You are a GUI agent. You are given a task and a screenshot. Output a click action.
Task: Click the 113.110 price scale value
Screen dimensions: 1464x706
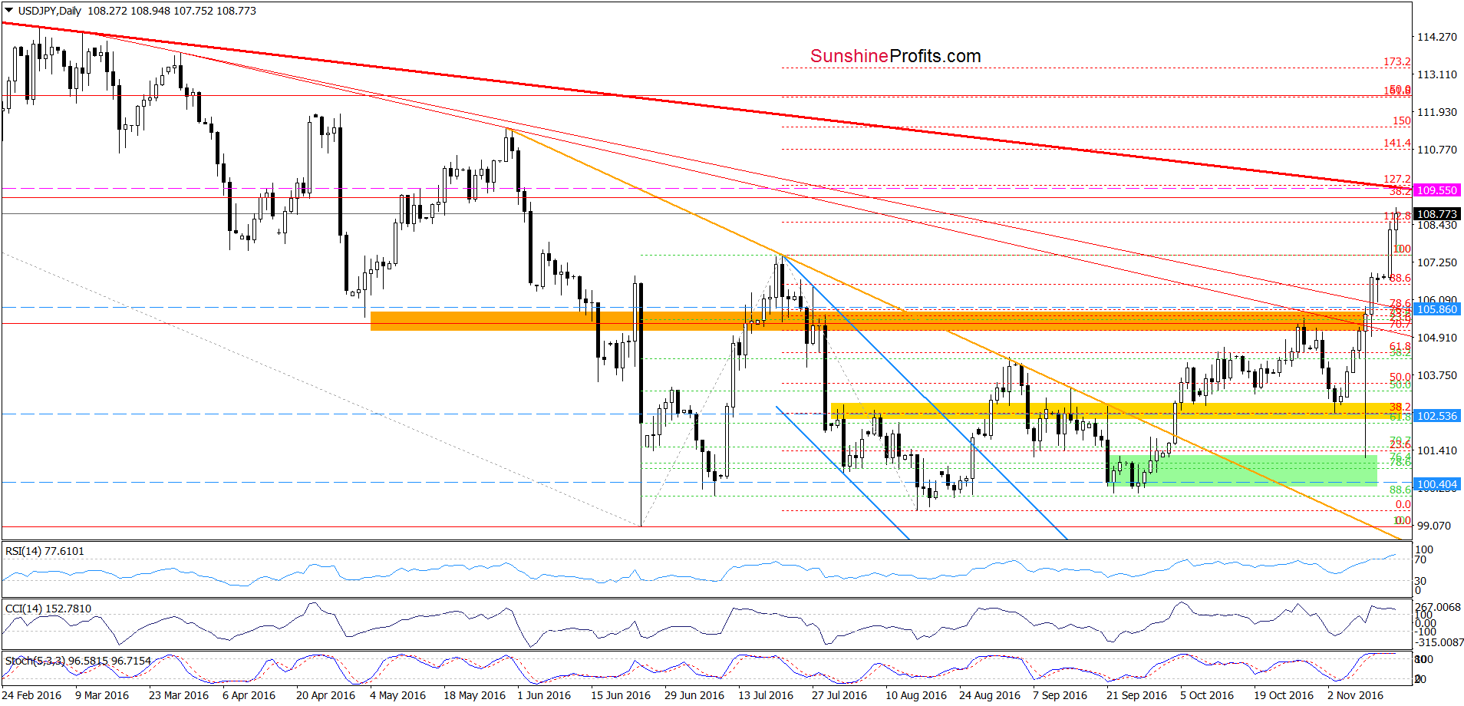pyautogui.click(x=1436, y=74)
